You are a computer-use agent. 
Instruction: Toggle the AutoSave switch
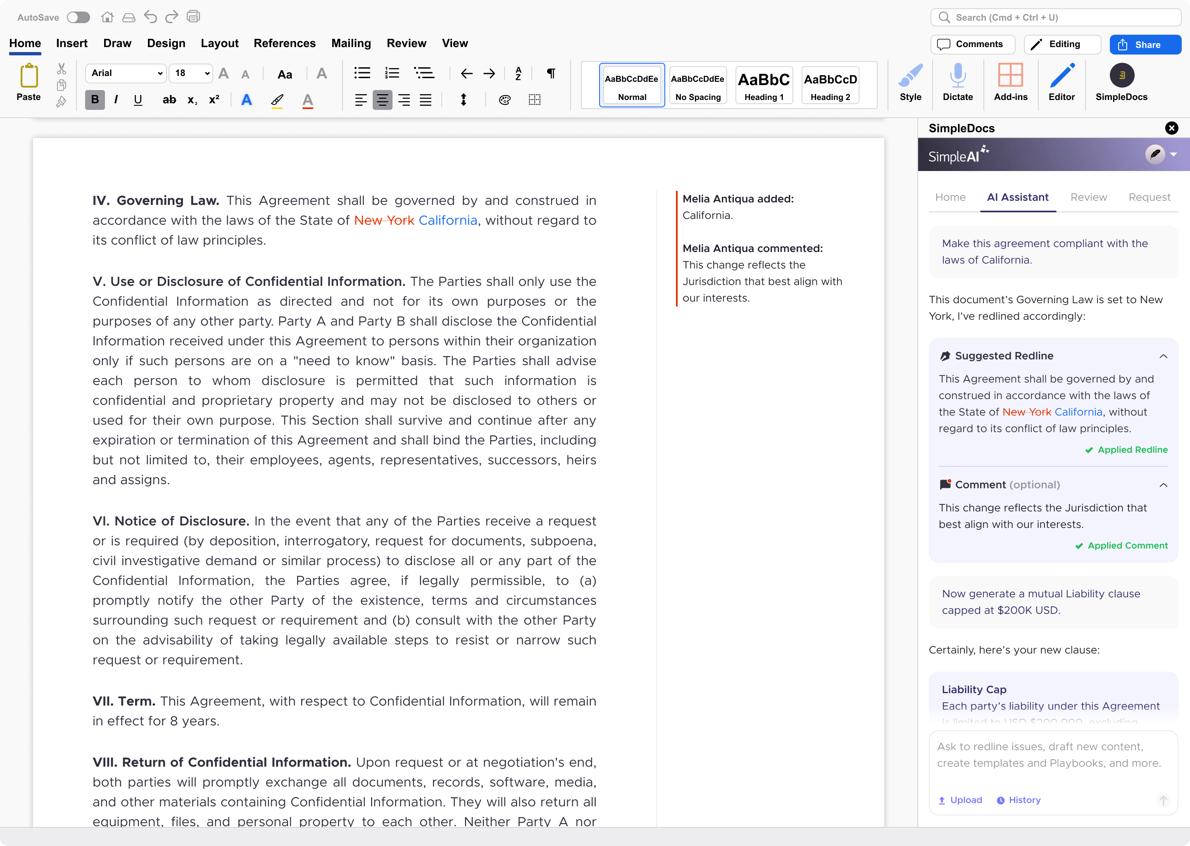pyautogui.click(x=79, y=17)
